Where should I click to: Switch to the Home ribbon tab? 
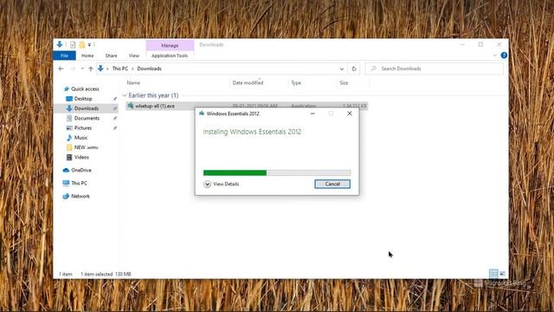point(87,55)
